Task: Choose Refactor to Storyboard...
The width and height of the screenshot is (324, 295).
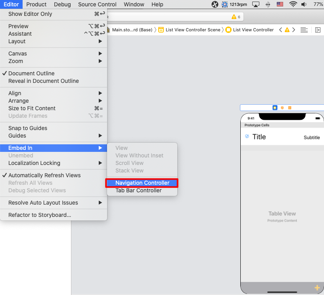Action: [54, 215]
